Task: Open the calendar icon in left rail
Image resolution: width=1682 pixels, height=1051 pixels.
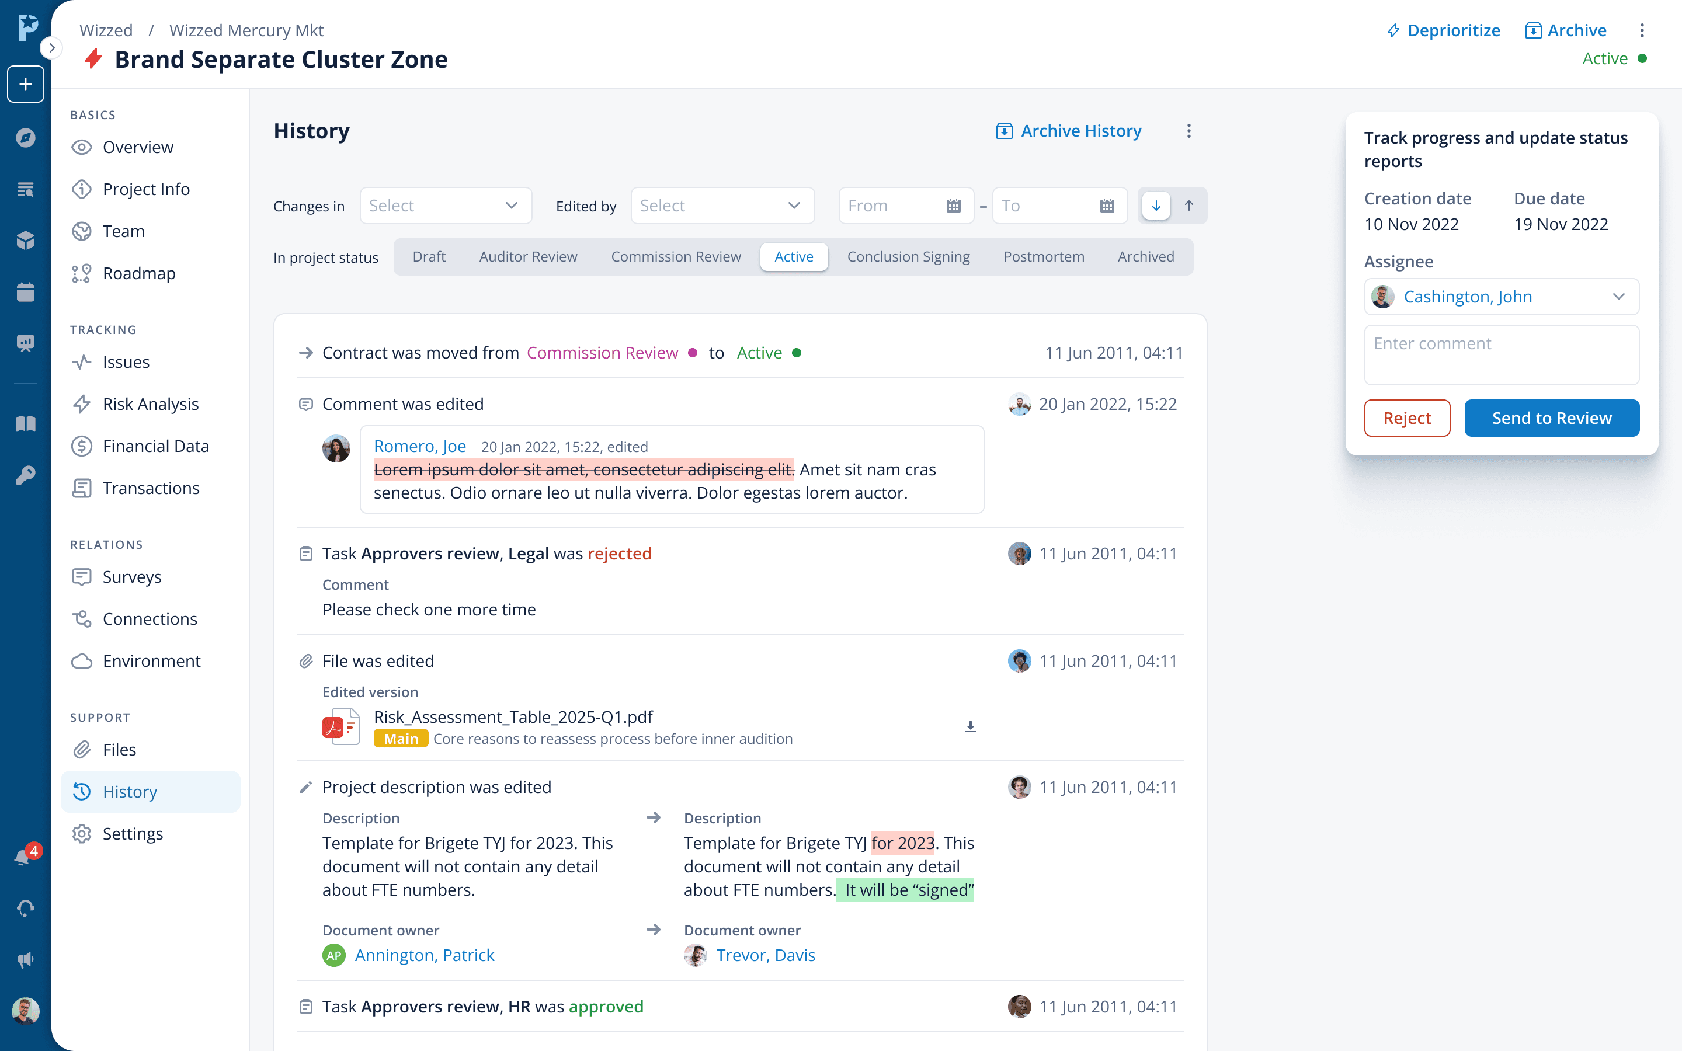Action: [x=26, y=292]
